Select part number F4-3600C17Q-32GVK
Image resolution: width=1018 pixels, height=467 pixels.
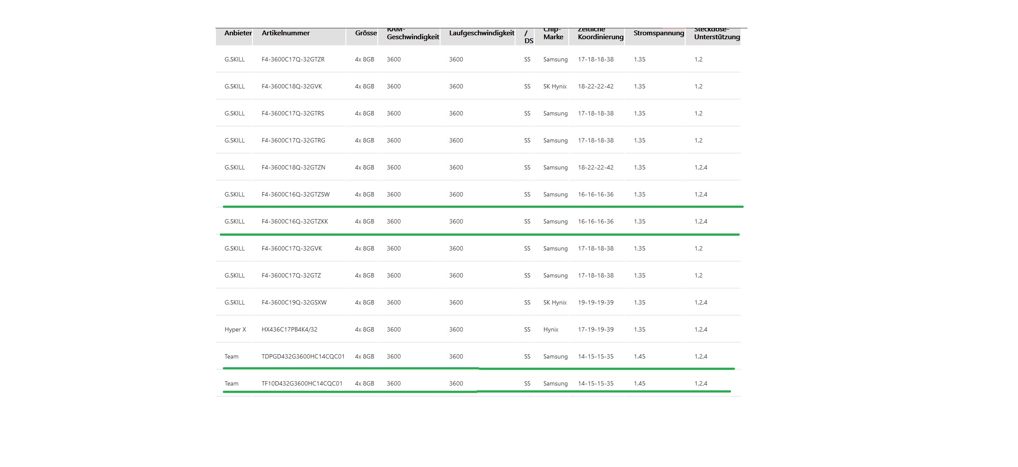(x=292, y=248)
